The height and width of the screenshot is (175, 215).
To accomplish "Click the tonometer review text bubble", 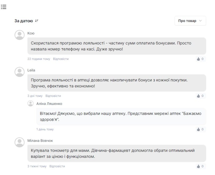I will tap(117, 154).
